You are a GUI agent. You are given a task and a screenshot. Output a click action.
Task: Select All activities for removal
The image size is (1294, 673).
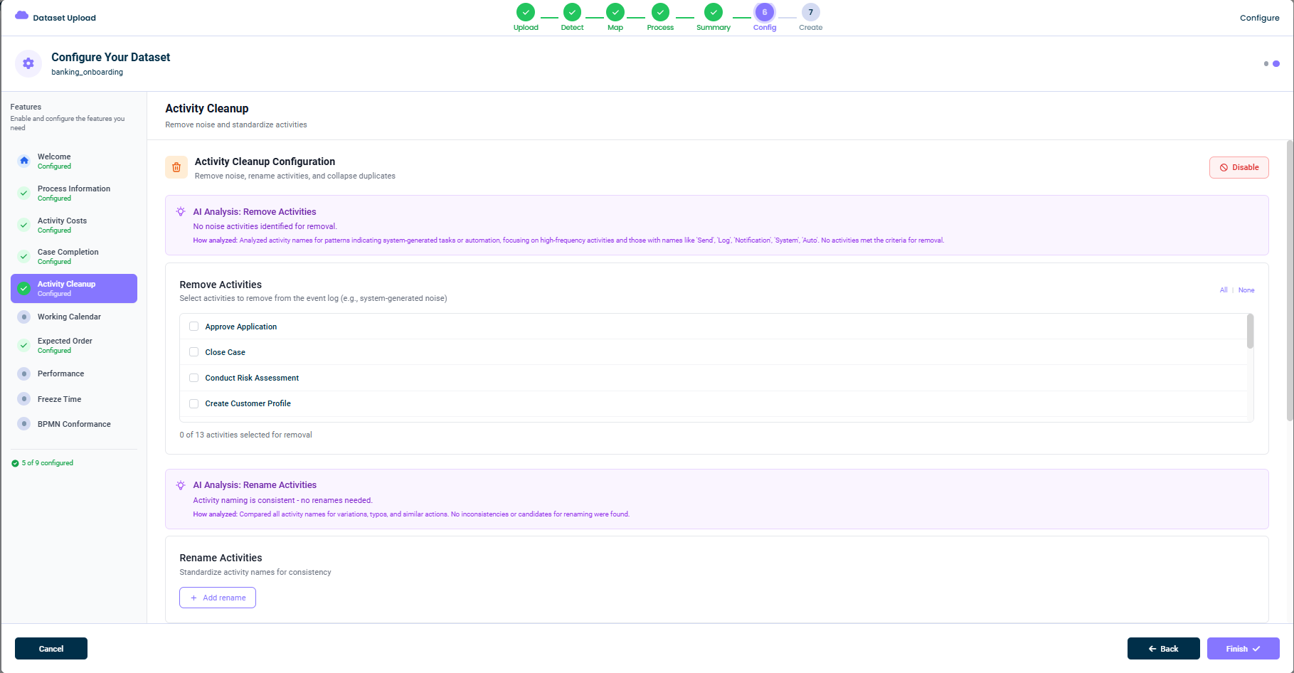tap(1224, 290)
